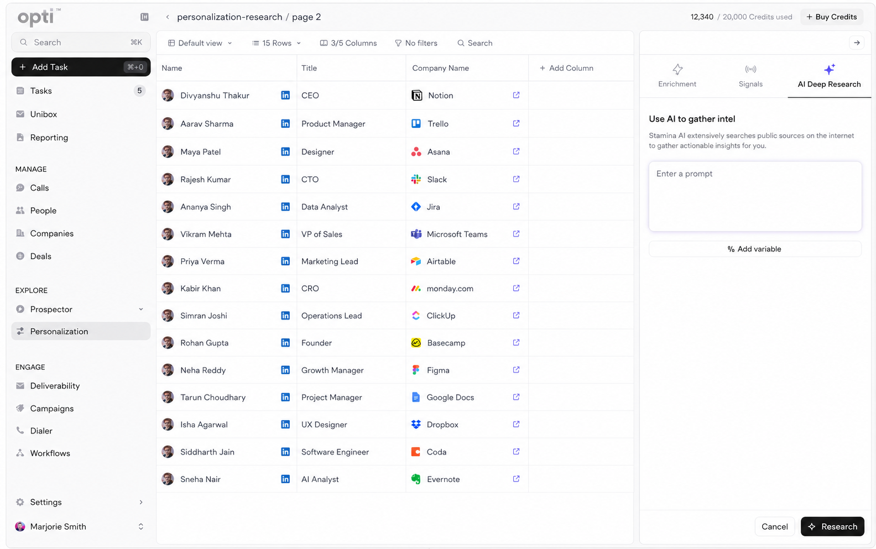Open Maya Patel's LinkedIn profile icon
Image resolution: width=876 pixels, height=549 pixels.
click(x=285, y=151)
